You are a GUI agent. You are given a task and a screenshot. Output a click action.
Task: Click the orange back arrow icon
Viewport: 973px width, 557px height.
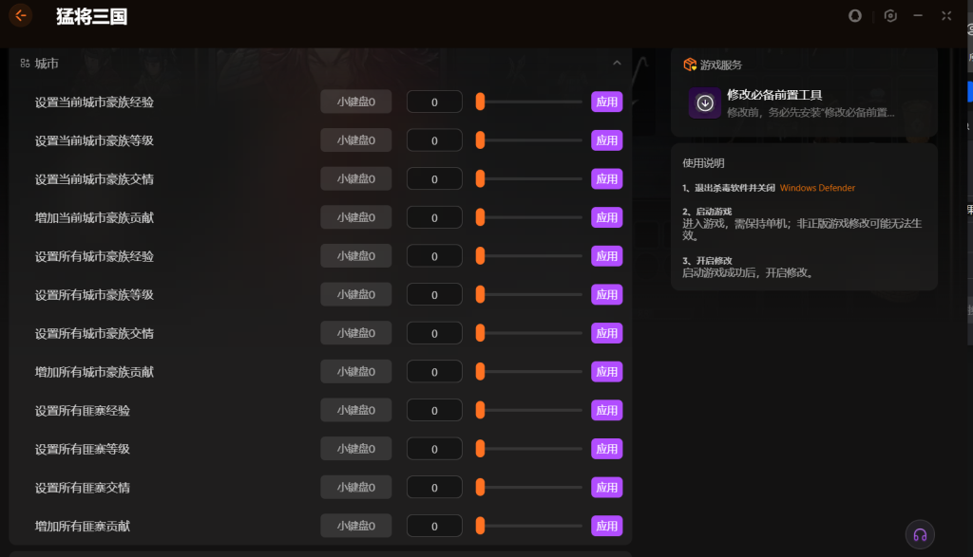click(21, 15)
